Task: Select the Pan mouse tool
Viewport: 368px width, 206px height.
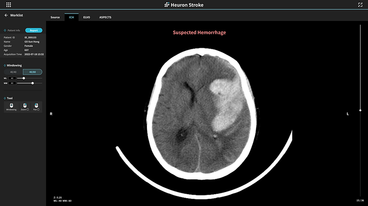Action: coord(36,107)
